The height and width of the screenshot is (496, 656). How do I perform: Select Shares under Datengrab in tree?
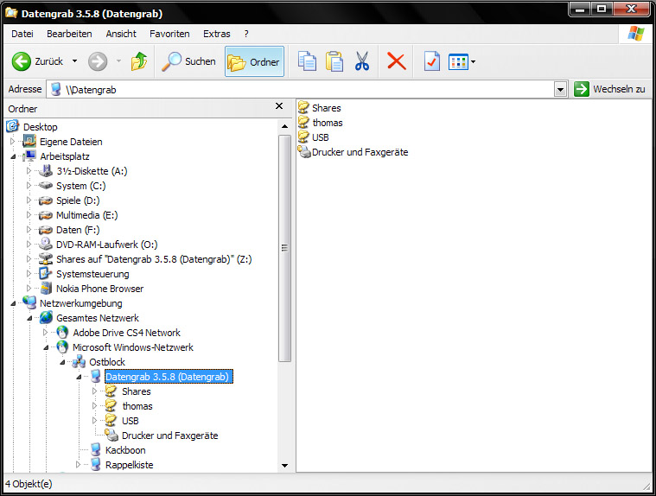pyautogui.click(x=137, y=391)
